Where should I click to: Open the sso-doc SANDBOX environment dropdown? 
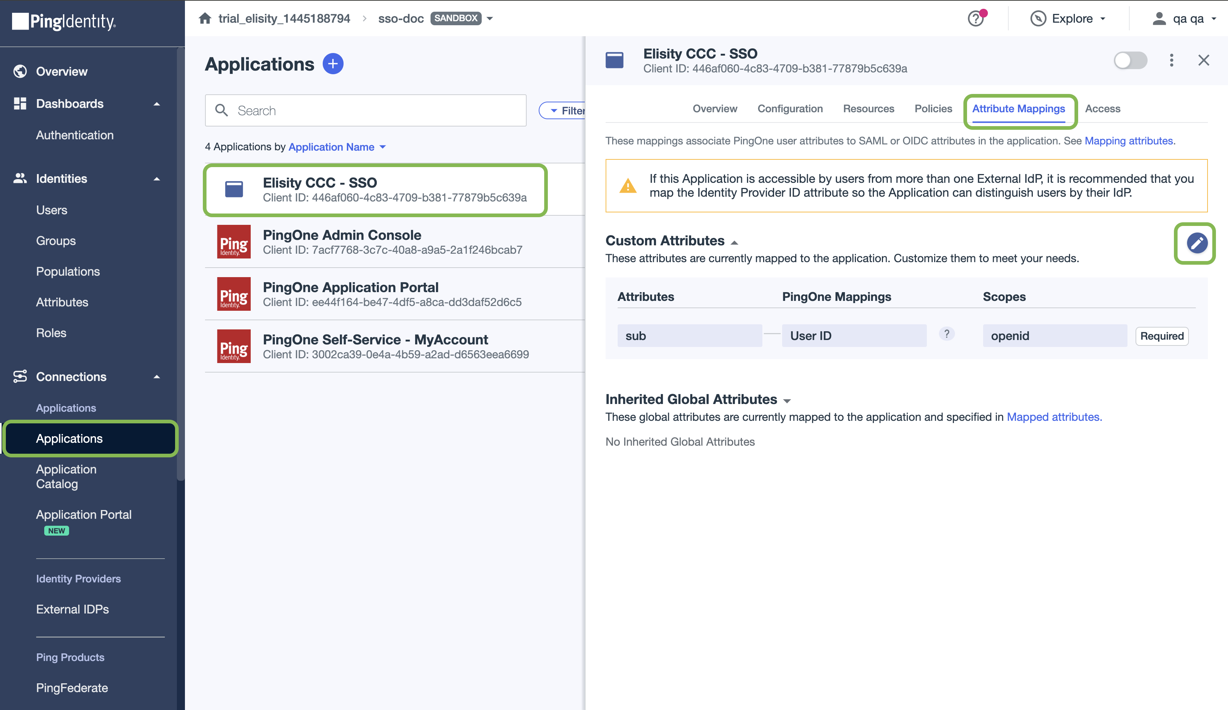[490, 19]
